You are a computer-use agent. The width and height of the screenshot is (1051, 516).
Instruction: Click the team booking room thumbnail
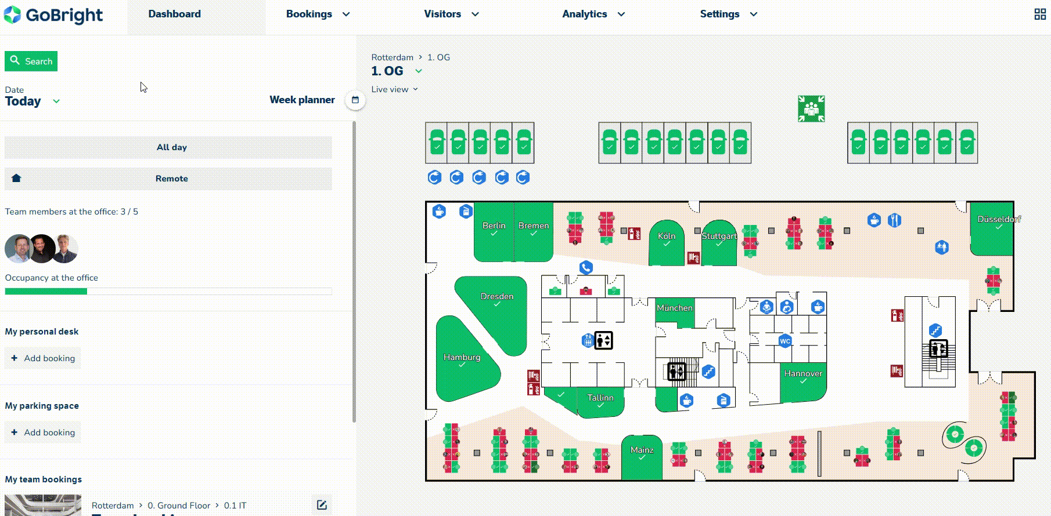coord(43,505)
